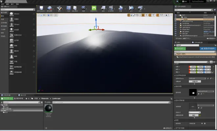Click the Materials breadcrumb in Content Browser
The width and height of the screenshot is (217, 131).
pyautogui.click(x=45, y=98)
